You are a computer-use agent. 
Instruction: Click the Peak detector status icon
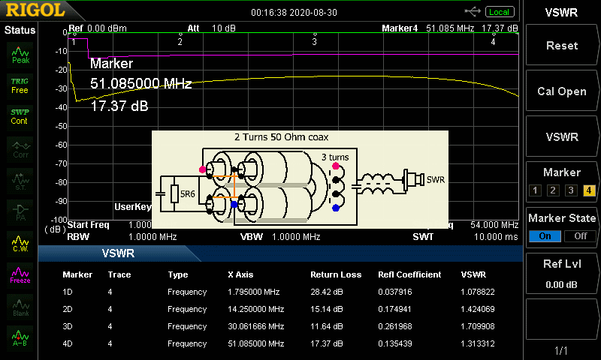coord(20,55)
